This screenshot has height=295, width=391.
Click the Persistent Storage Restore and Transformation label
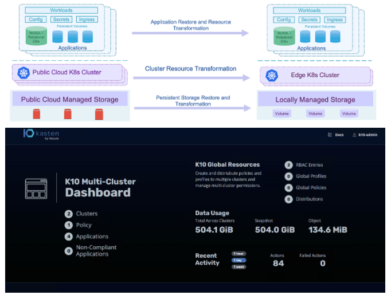tap(193, 101)
